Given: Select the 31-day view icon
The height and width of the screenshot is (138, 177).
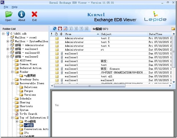Looking at the screenshot, I should 86,29.
